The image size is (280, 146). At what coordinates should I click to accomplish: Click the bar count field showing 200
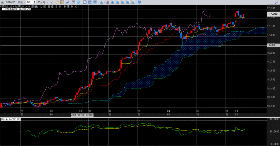click(29, 2)
